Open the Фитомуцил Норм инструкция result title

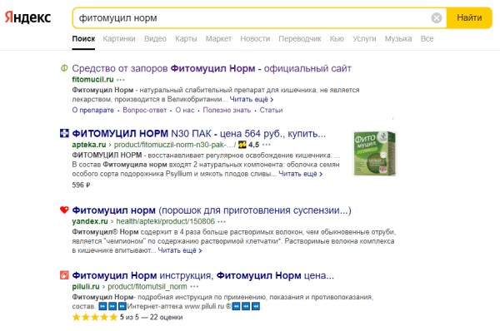pyautogui.click(x=203, y=275)
